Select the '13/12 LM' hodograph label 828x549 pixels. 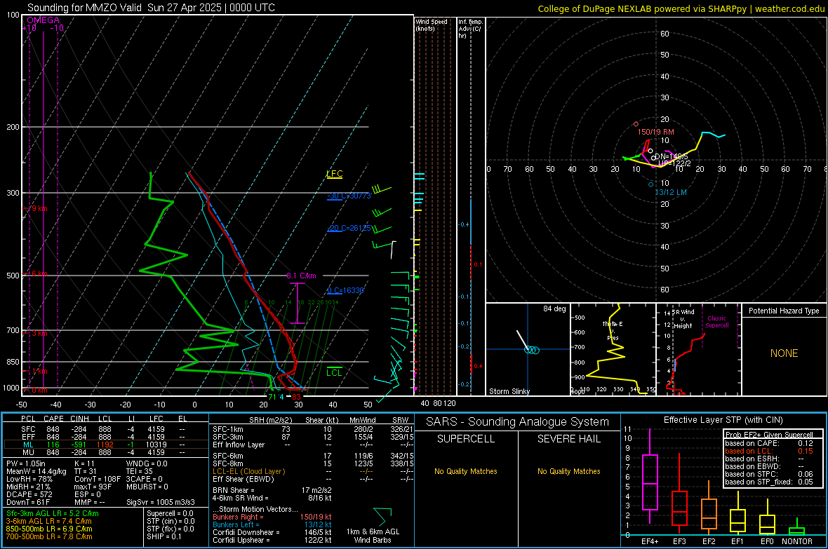(671, 192)
